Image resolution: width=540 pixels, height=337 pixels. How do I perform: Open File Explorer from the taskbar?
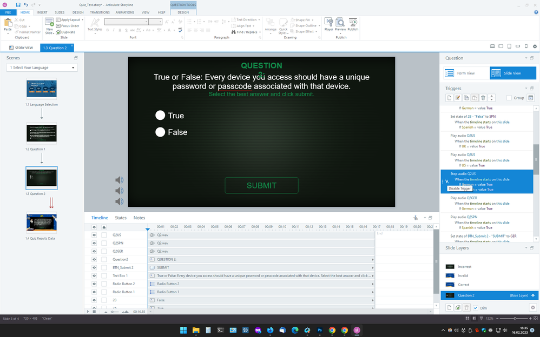(196, 330)
